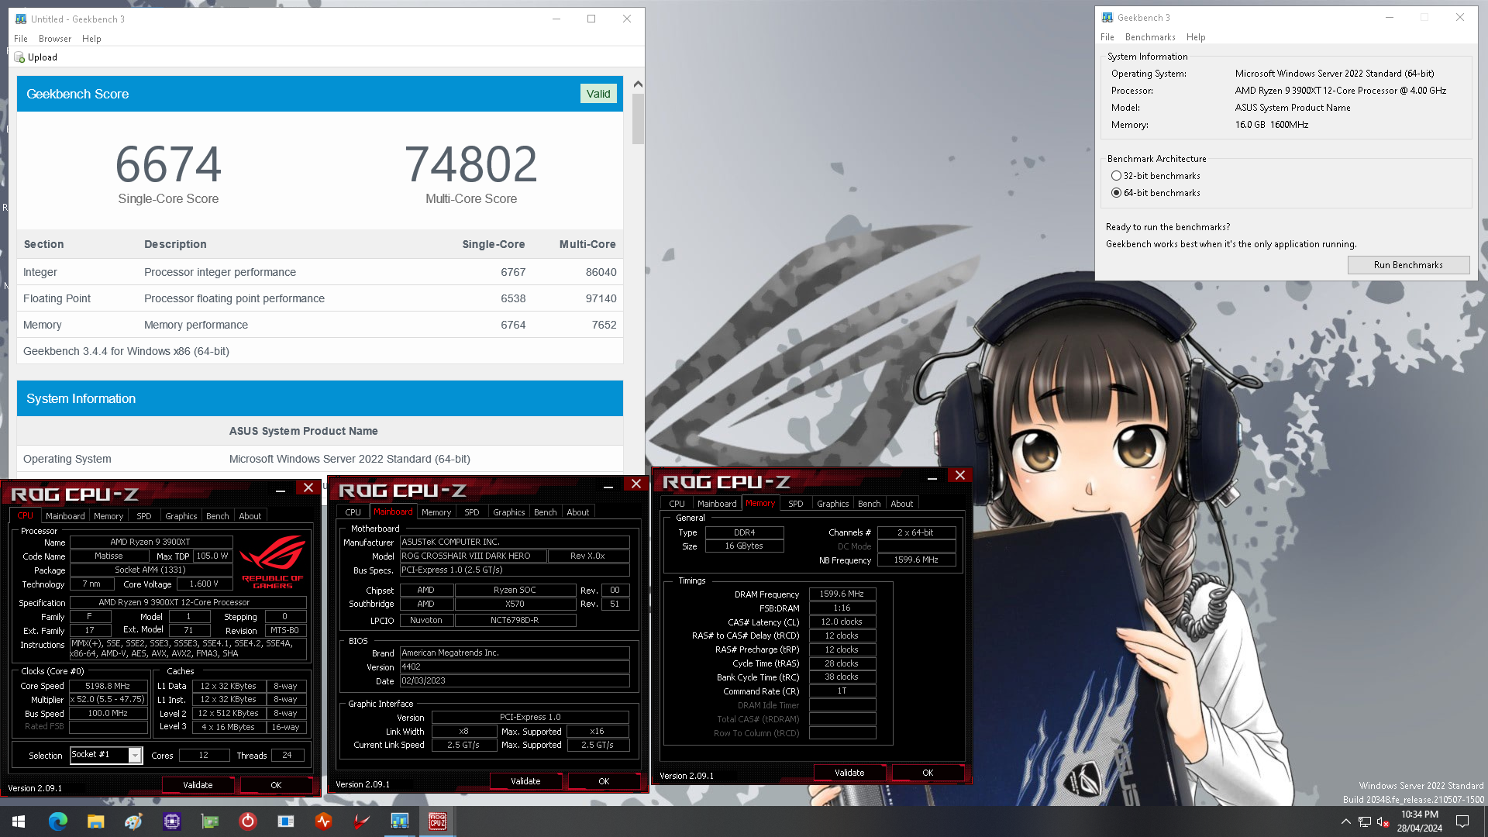Viewport: 1488px width, 837px height.
Task: Open the Socket #1 selection dropdown
Action: (135, 755)
